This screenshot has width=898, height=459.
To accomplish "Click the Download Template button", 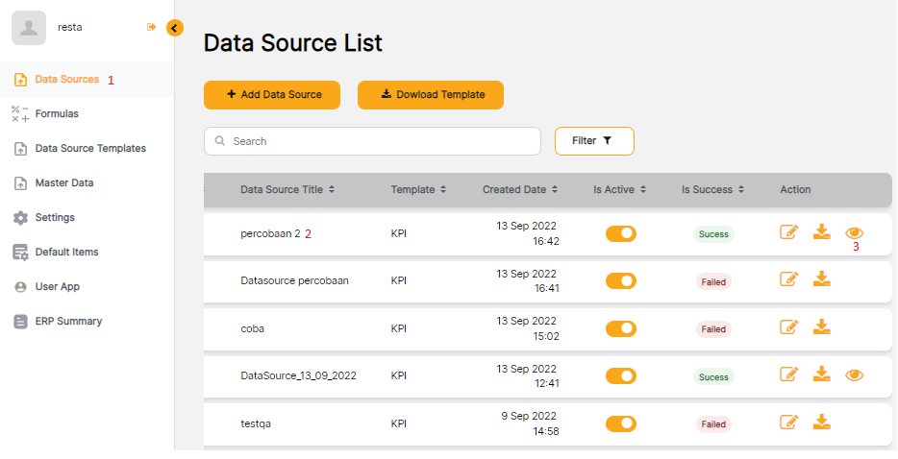I will [431, 95].
